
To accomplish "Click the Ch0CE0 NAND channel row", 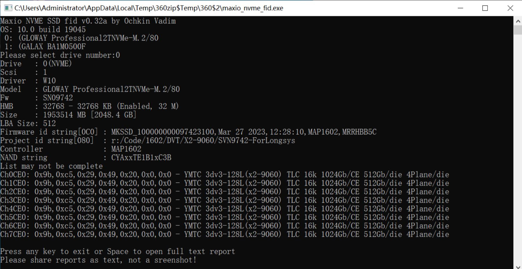I will point(225,175).
